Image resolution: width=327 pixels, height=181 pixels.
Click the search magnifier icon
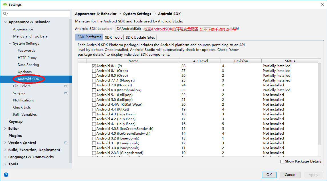tap(5, 14)
